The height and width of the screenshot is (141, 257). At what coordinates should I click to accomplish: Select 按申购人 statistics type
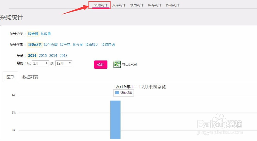point(92,45)
